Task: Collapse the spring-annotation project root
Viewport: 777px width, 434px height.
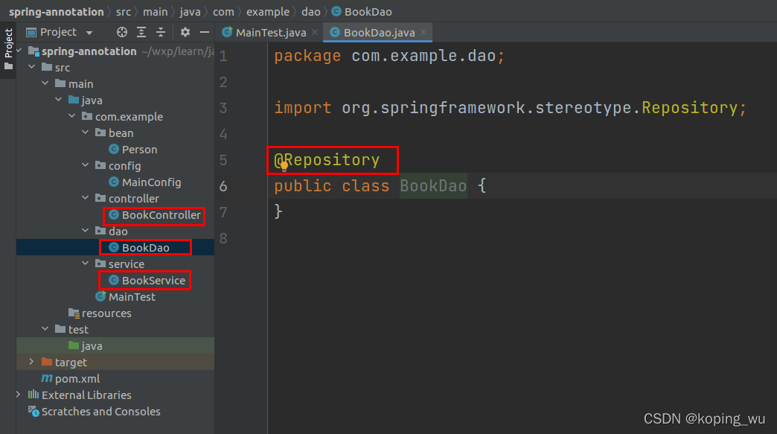Action: [x=19, y=51]
